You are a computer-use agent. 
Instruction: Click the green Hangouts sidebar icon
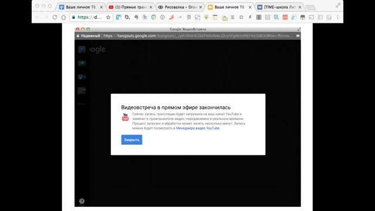[x=82, y=63]
